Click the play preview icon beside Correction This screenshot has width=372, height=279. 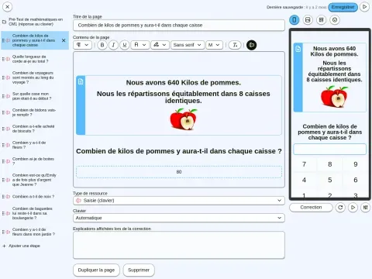(x=353, y=208)
